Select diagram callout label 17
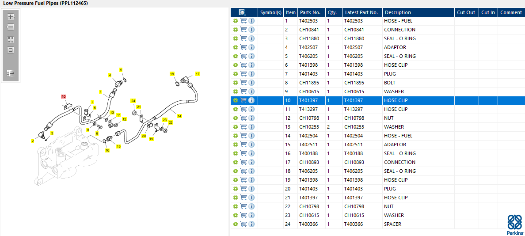 pyautogui.click(x=198, y=74)
